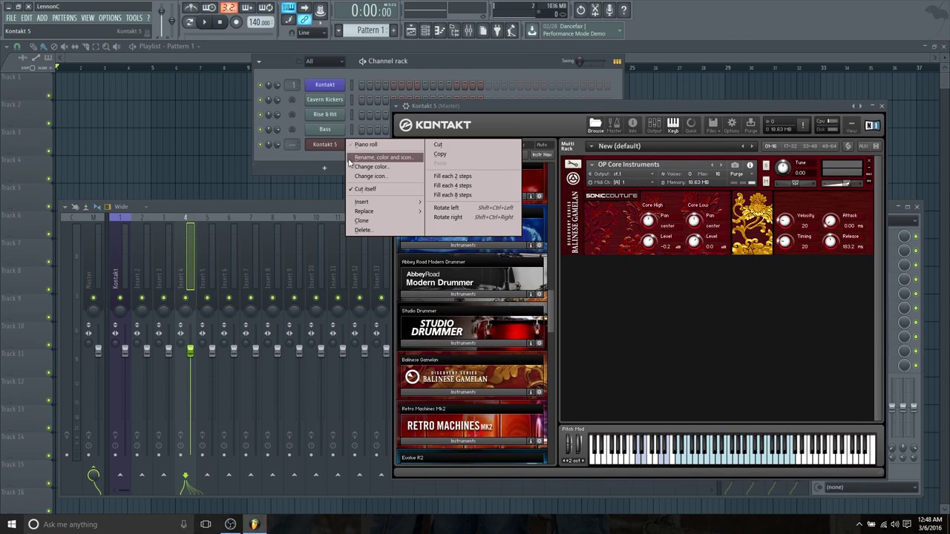Open the microphone recording icon in top toolbar
950x534 pixels.
coord(609,10)
